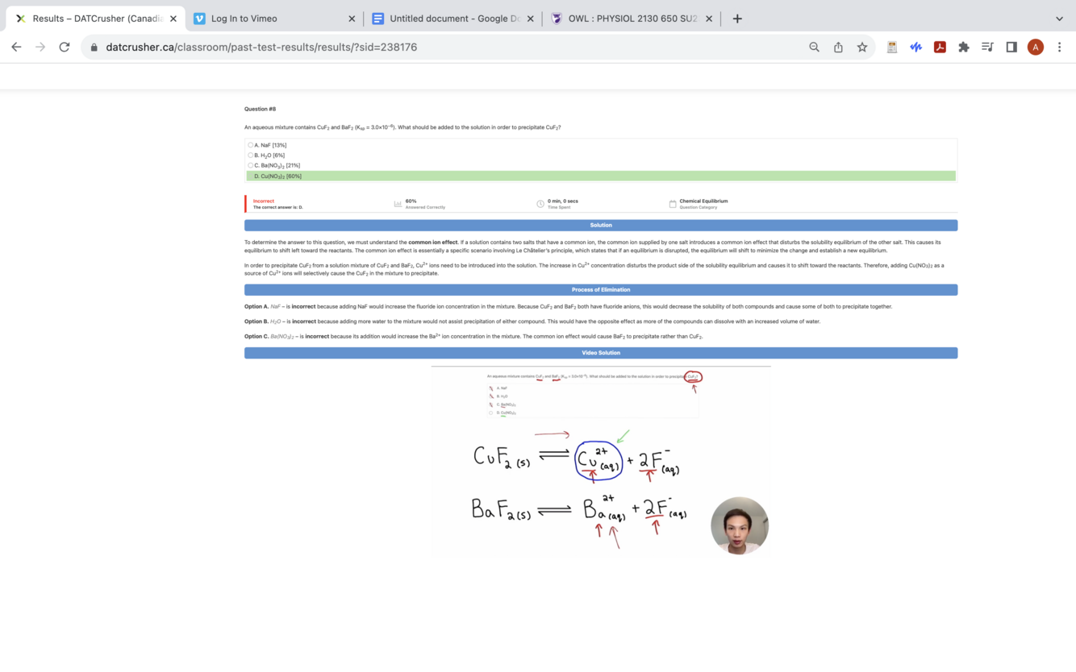The width and height of the screenshot is (1076, 672).
Task: Click the 'Answered Correctly' label
Action: click(425, 207)
